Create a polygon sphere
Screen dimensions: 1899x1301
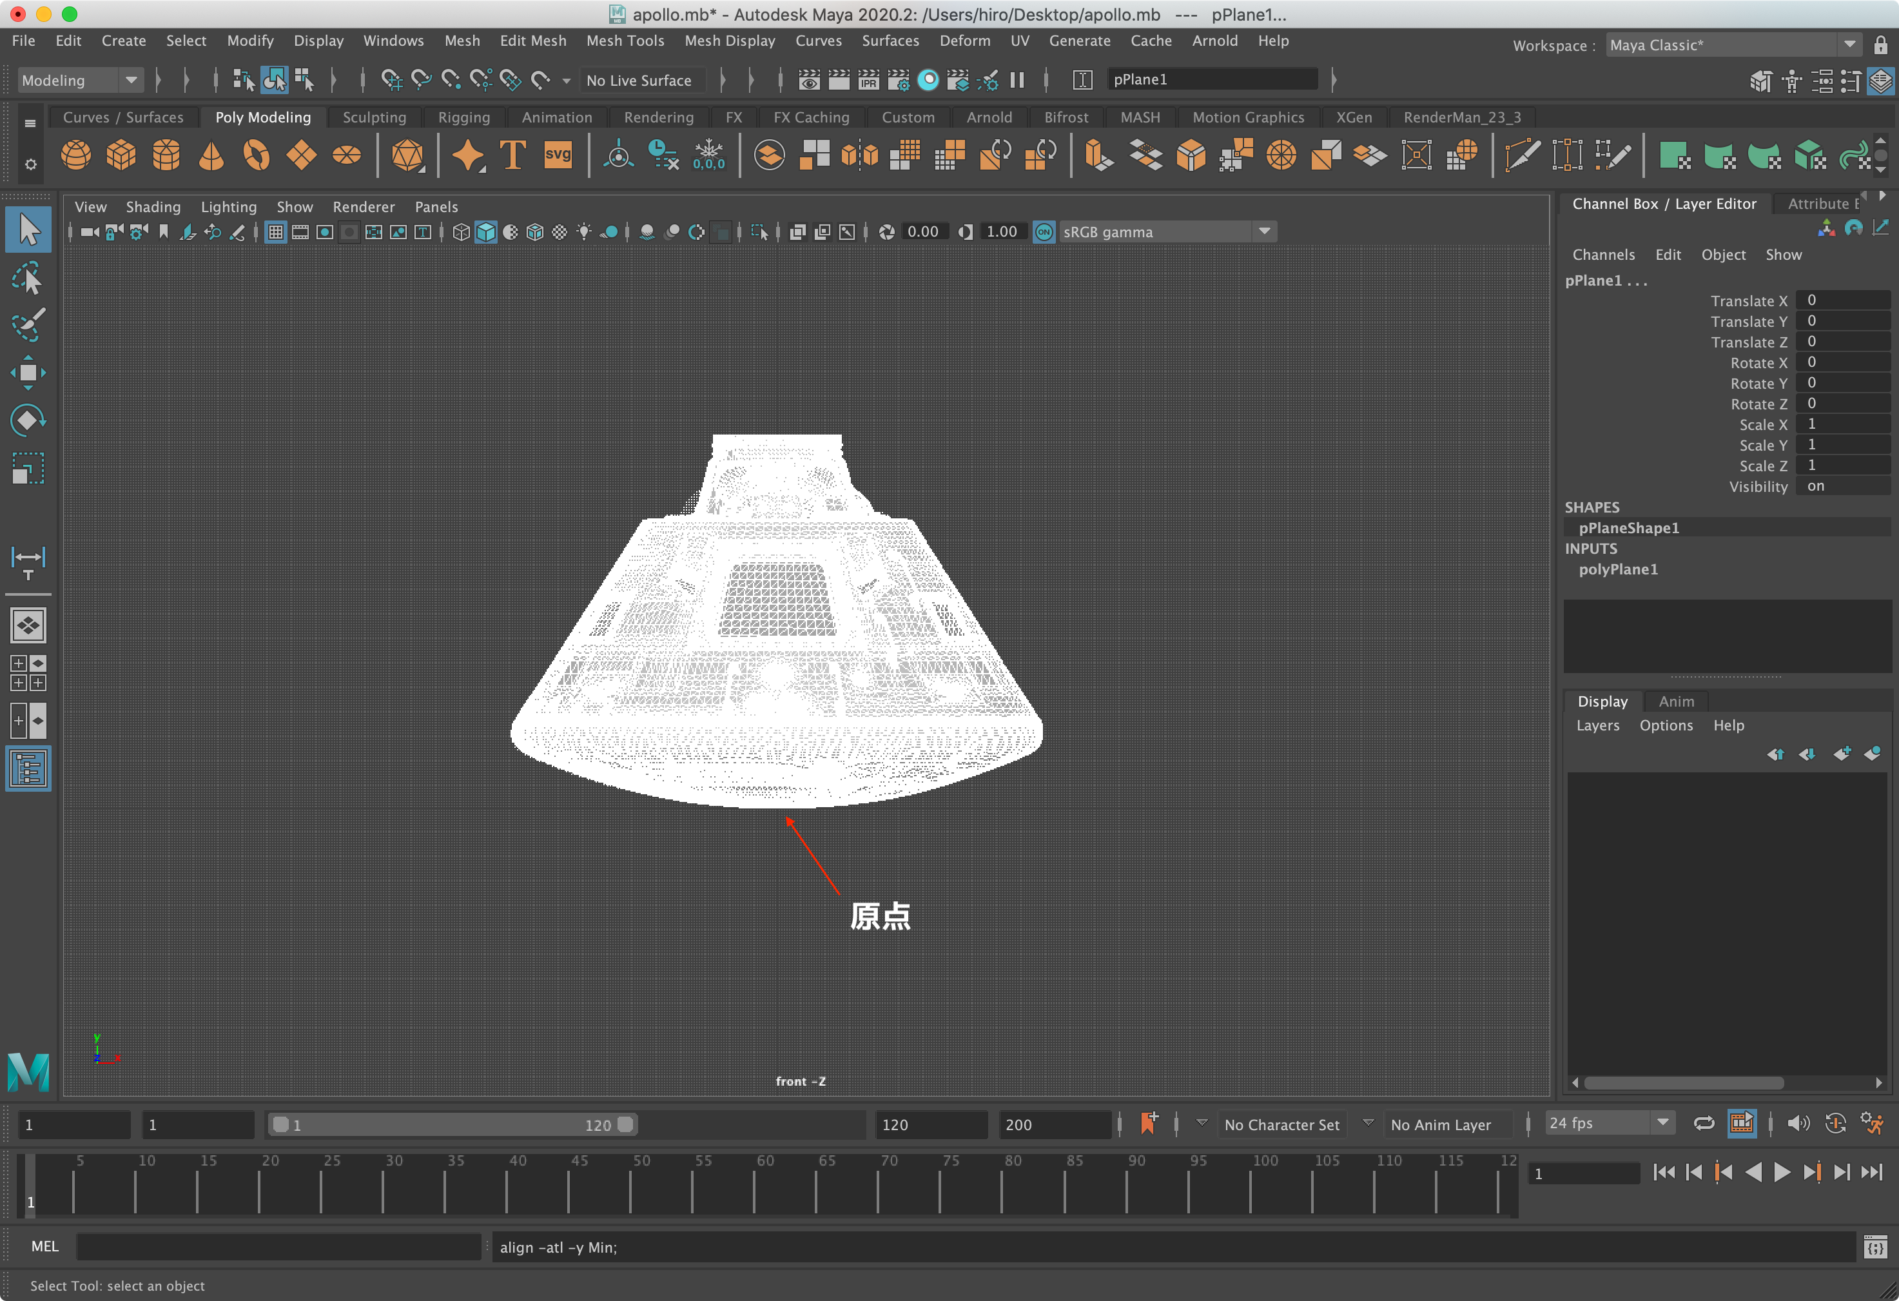75,155
